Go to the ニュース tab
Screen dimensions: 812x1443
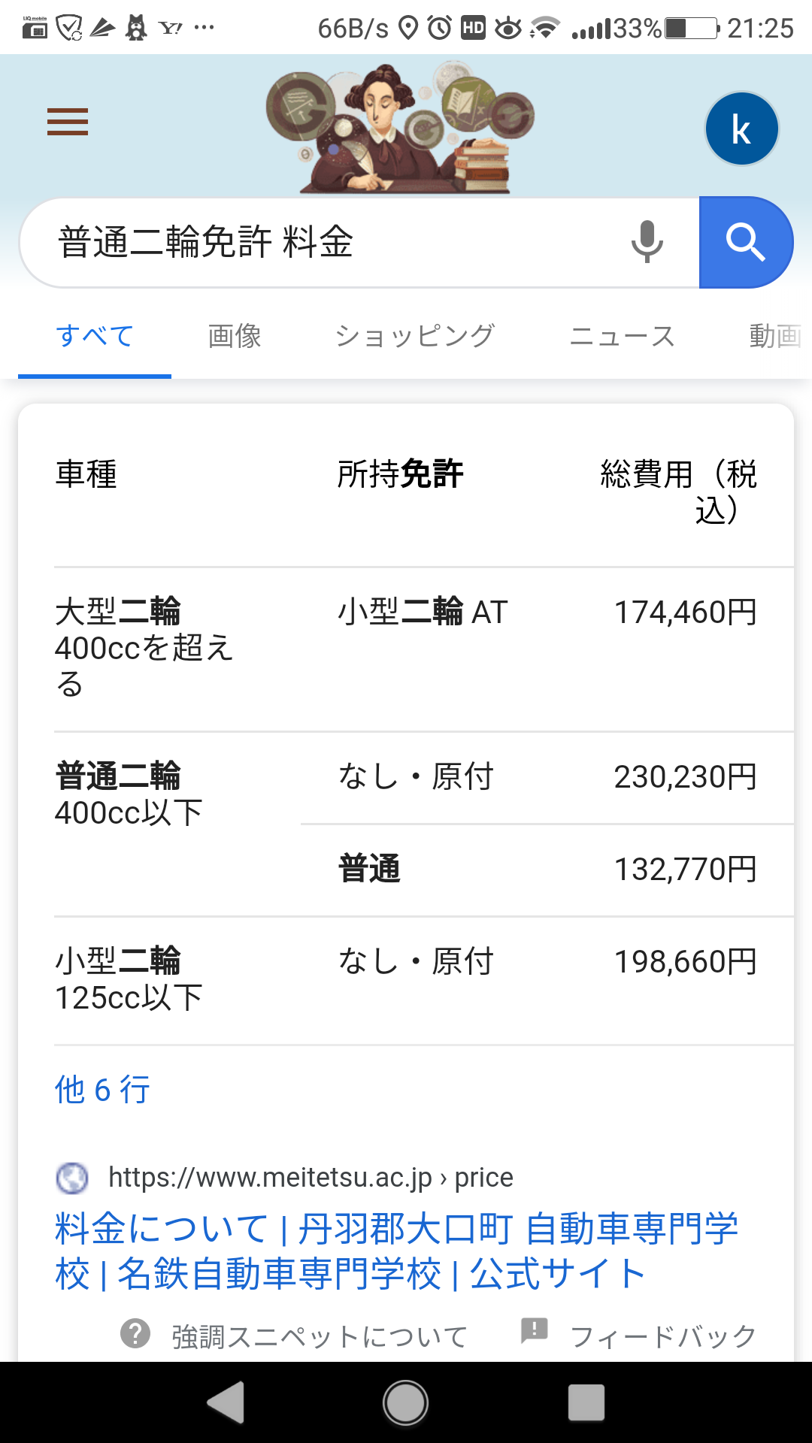(622, 336)
